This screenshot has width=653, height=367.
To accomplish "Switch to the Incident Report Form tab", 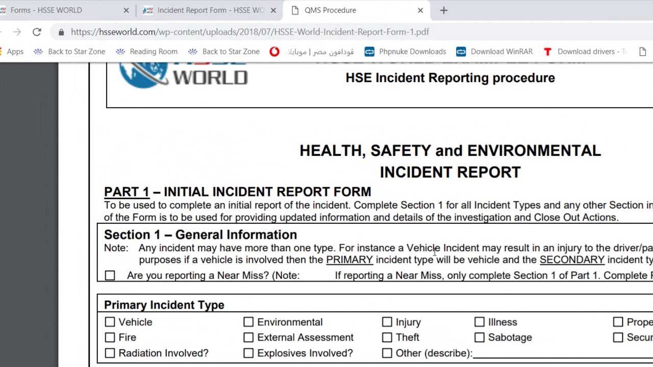I will (209, 10).
